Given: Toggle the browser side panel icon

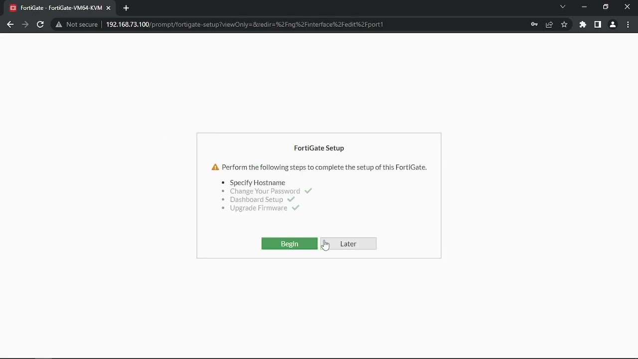Looking at the screenshot, I should click(x=598, y=24).
